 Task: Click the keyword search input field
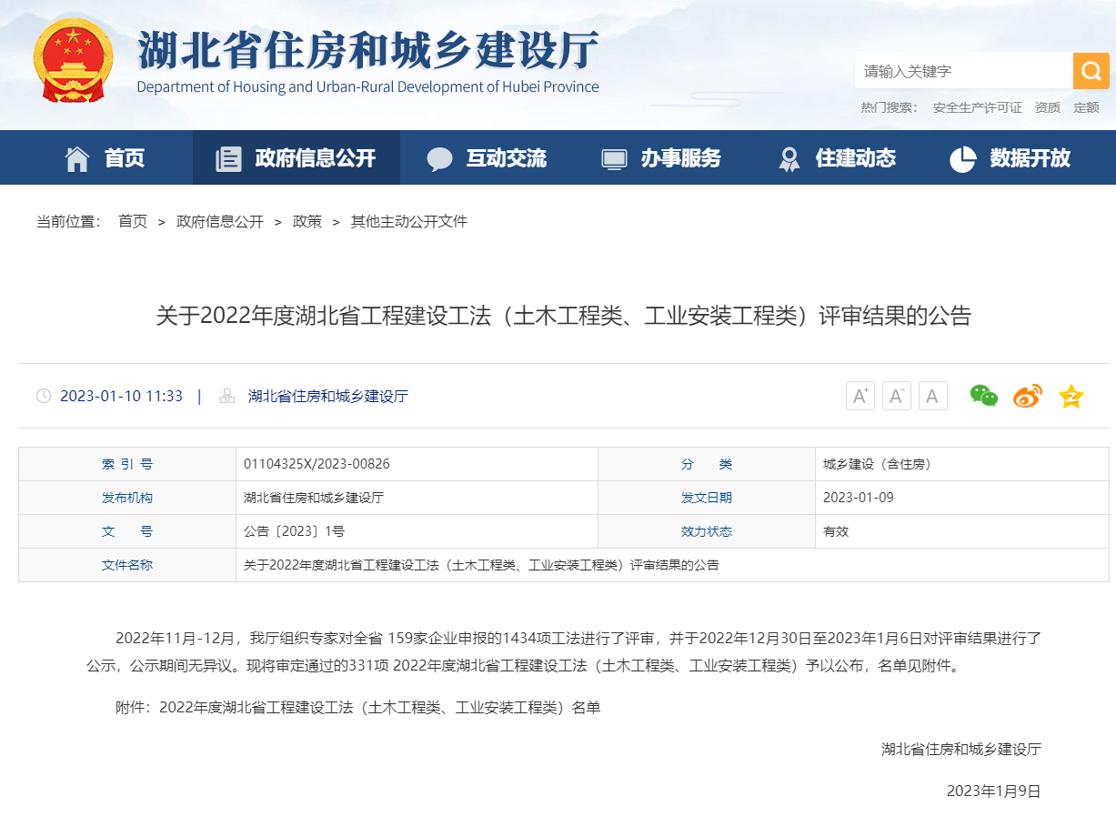point(962,71)
